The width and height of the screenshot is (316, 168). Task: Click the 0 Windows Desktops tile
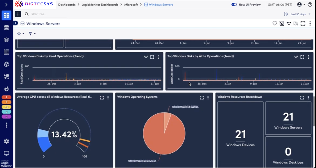pyautogui.click(x=288, y=152)
